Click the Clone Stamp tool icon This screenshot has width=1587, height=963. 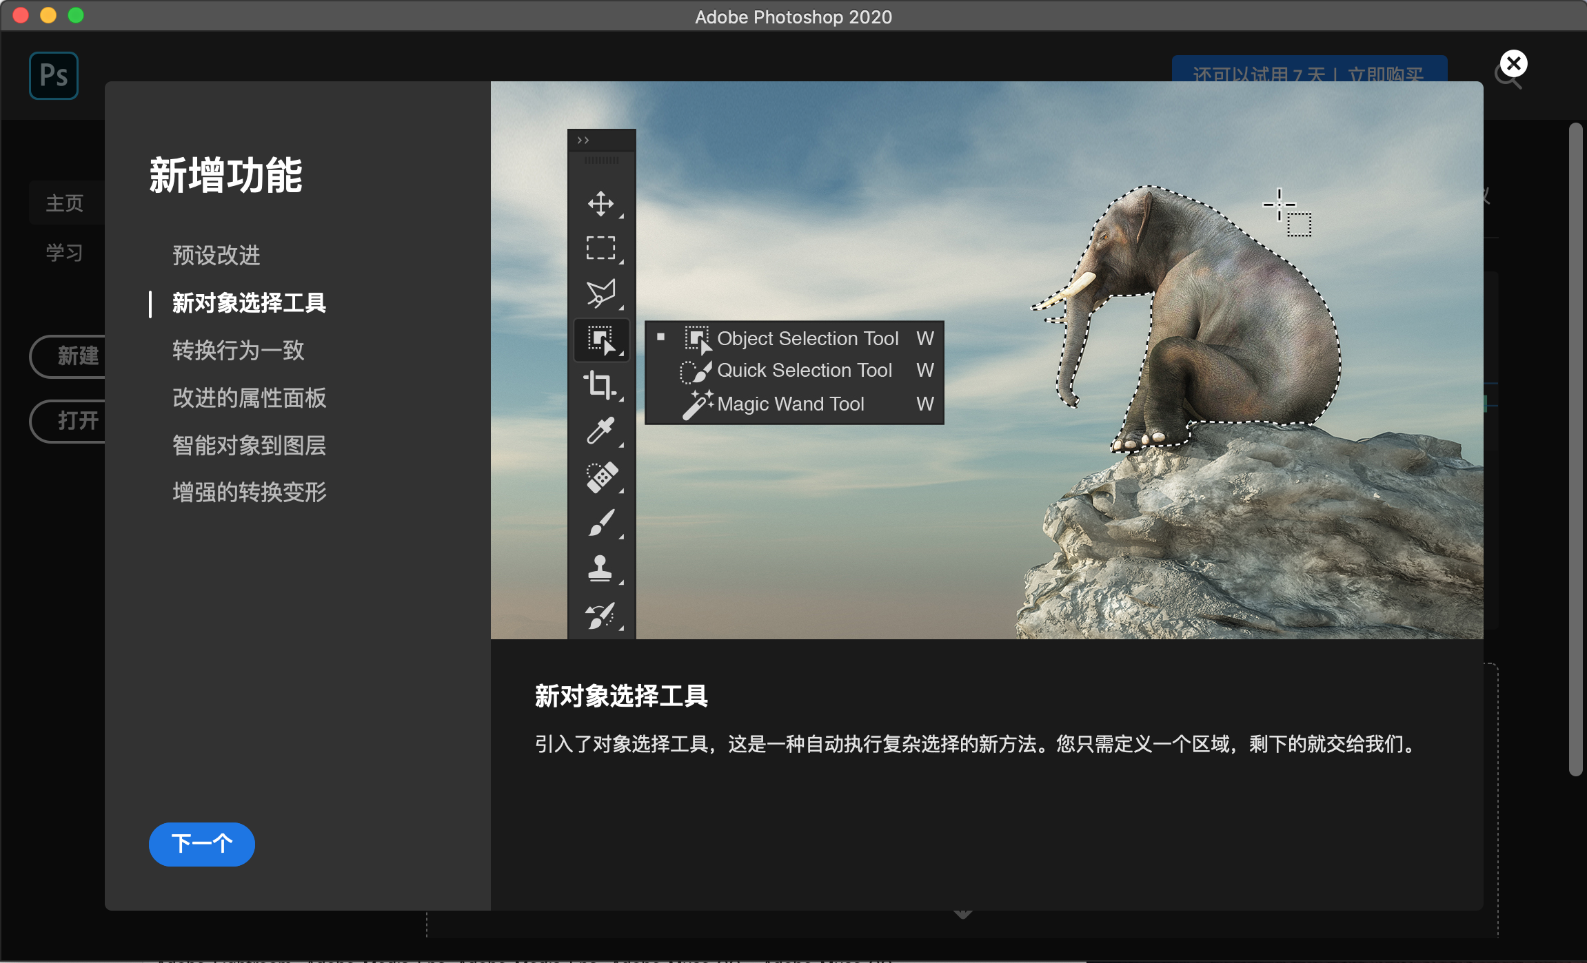point(600,568)
